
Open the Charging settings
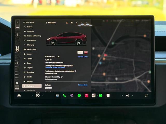point(29,45)
